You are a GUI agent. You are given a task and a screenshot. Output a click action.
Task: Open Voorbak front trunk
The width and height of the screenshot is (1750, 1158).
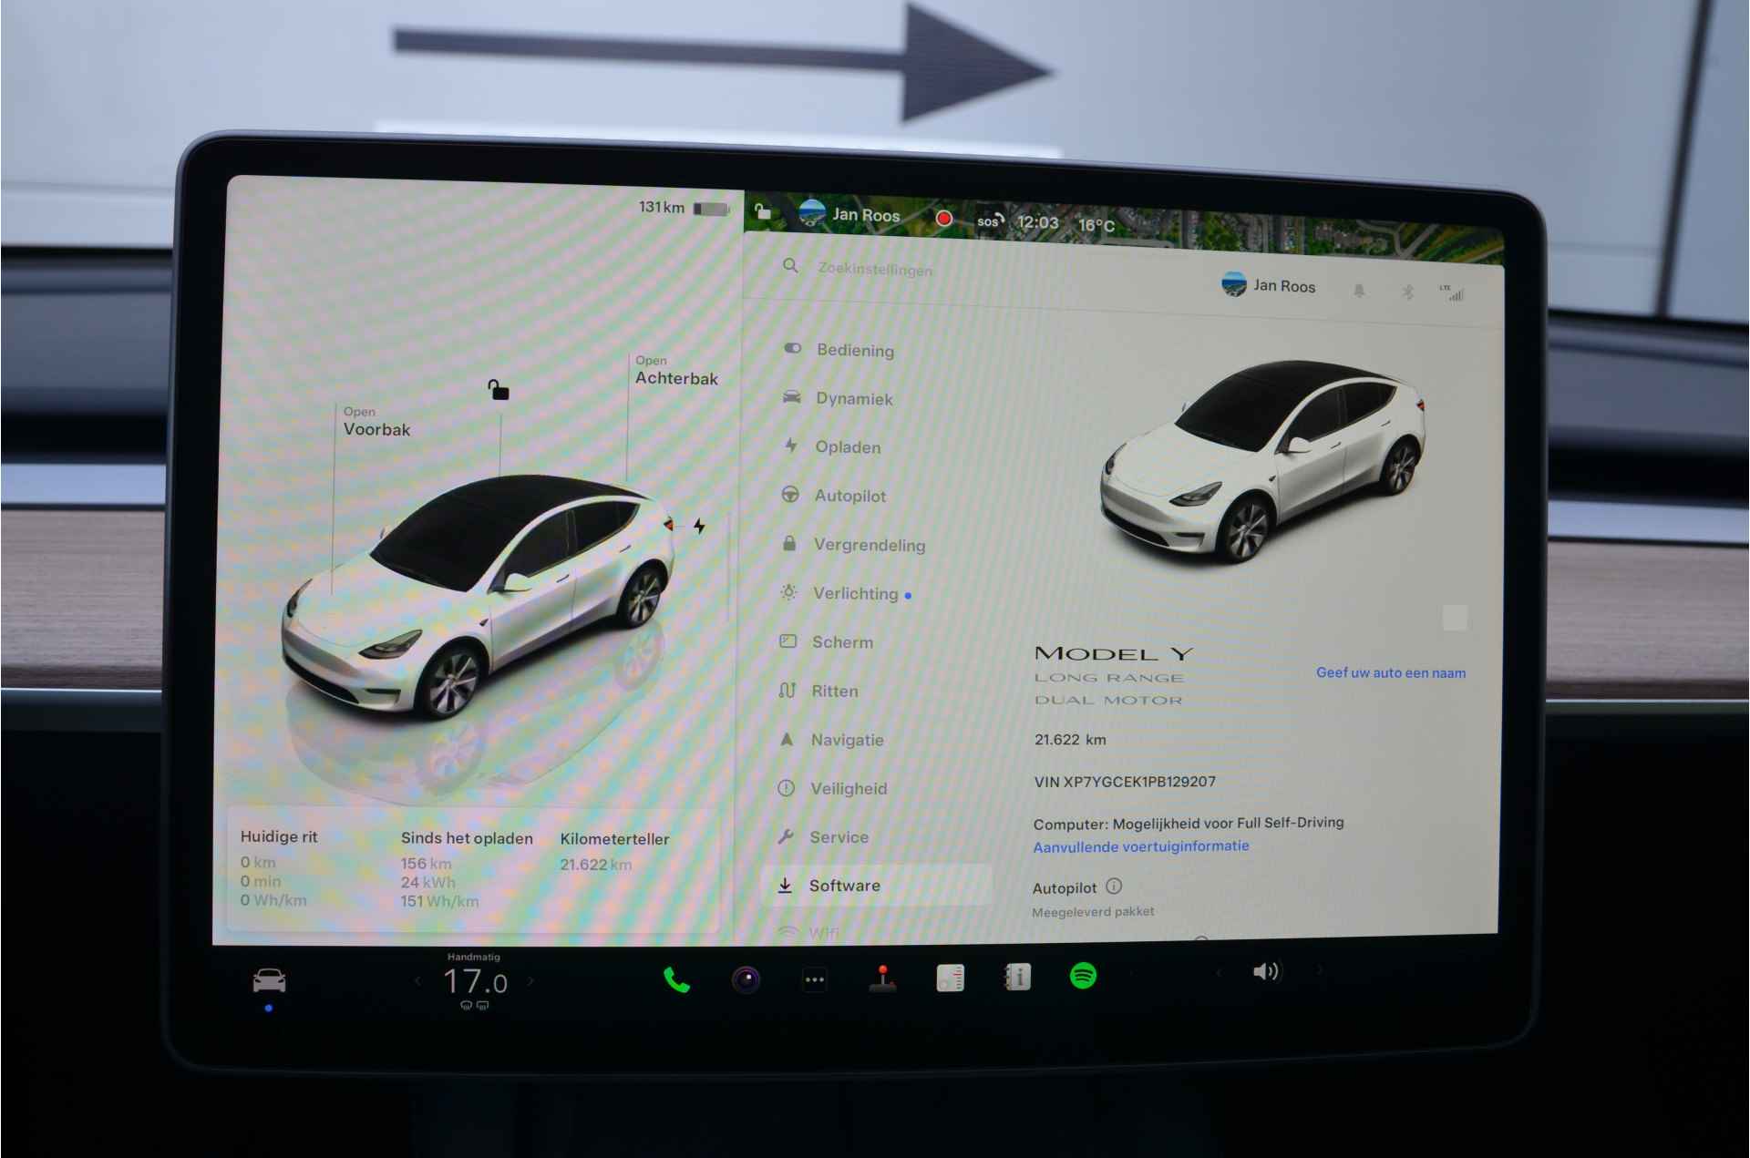376,422
